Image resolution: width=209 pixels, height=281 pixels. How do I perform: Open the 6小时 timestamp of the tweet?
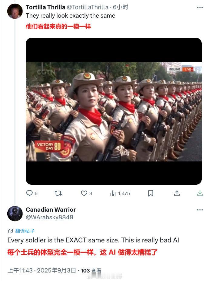[x=121, y=7]
